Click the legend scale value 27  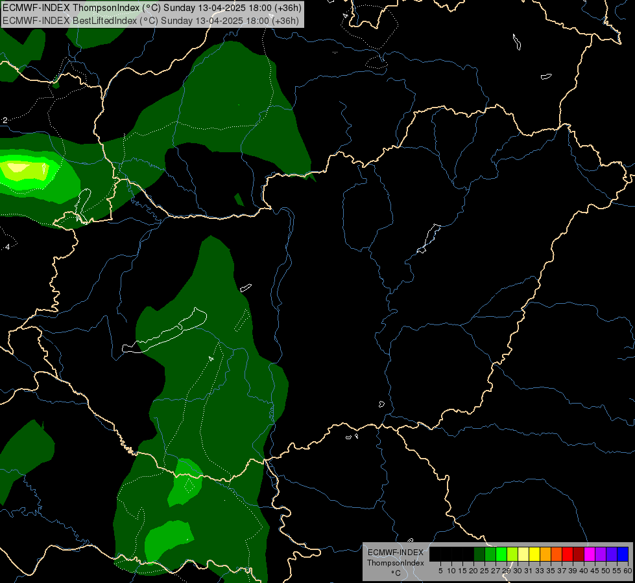[x=496, y=571]
